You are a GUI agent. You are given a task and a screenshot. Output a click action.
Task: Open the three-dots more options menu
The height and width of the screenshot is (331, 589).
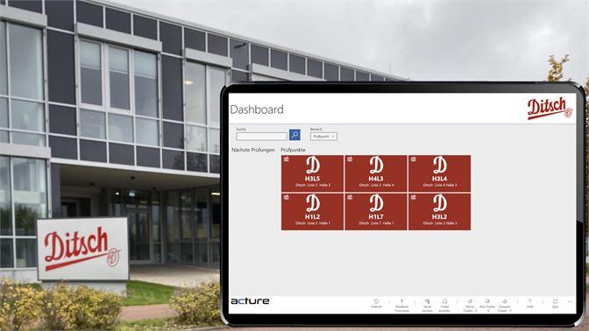pyautogui.click(x=571, y=302)
